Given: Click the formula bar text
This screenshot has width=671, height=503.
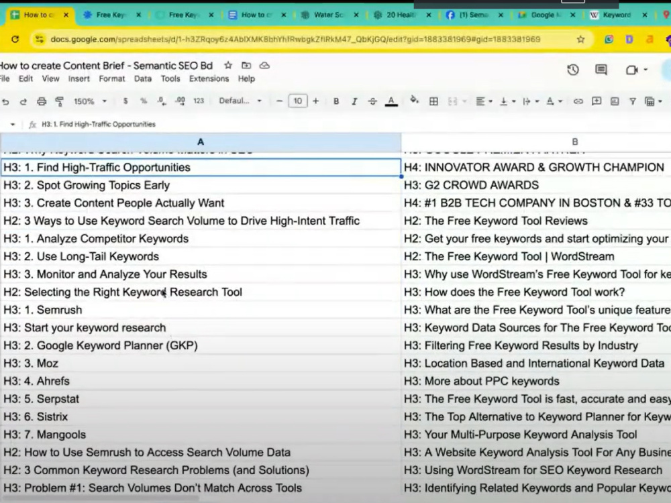Looking at the screenshot, I should tap(99, 125).
